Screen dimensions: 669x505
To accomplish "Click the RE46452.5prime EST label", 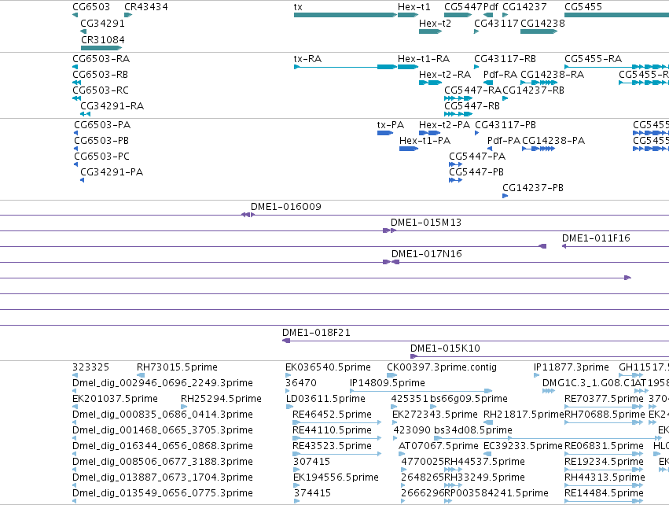I will click(332, 415).
